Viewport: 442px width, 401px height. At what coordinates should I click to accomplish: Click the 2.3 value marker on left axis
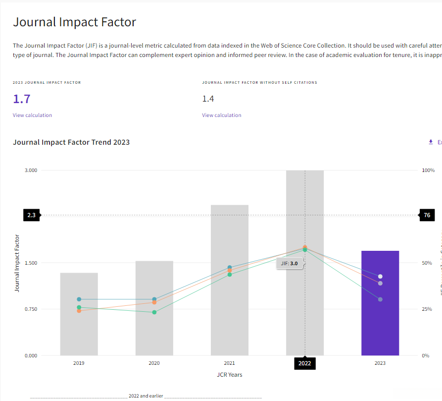click(31, 215)
